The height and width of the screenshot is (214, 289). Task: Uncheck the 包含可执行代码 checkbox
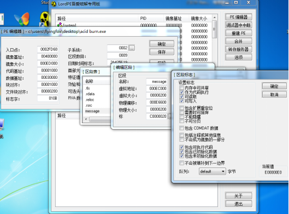181,147
